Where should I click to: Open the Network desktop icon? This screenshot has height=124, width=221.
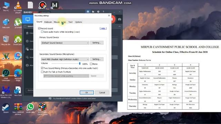6,24
